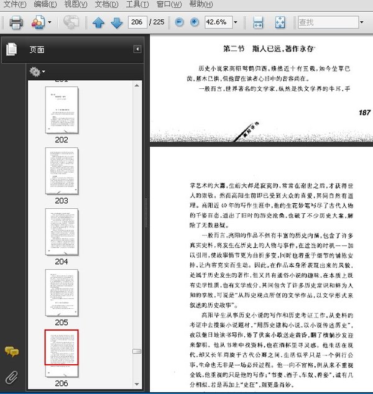This screenshot has height=394, width=373.
Task: Open the zoom percentage dropdown
Action: click(235, 22)
